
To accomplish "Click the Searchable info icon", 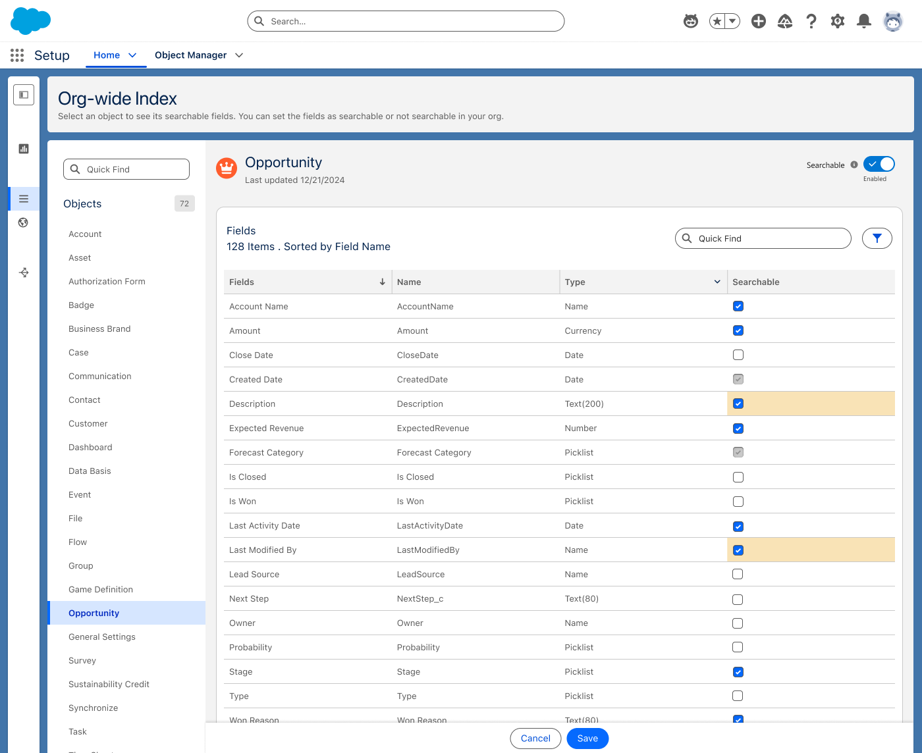I will [854, 165].
